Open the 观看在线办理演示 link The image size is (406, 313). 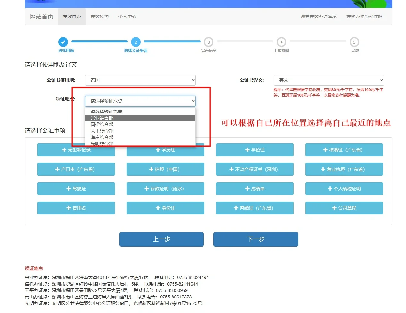pyautogui.click(x=318, y=16)
